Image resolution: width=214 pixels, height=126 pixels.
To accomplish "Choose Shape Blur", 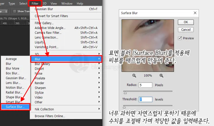I will 15,97.
